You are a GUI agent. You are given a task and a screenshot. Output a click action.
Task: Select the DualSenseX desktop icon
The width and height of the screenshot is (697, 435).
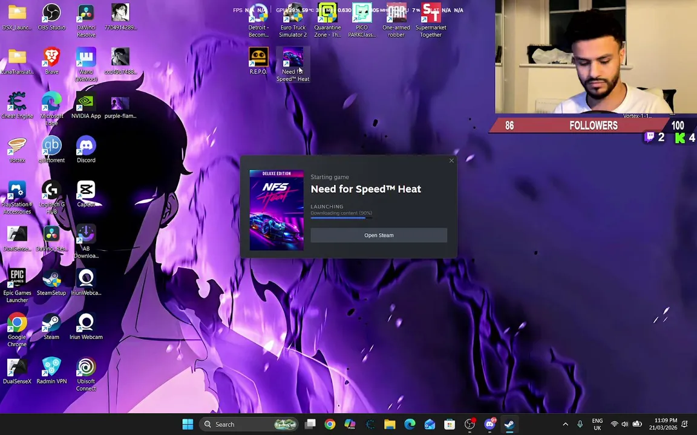point(17,371)
